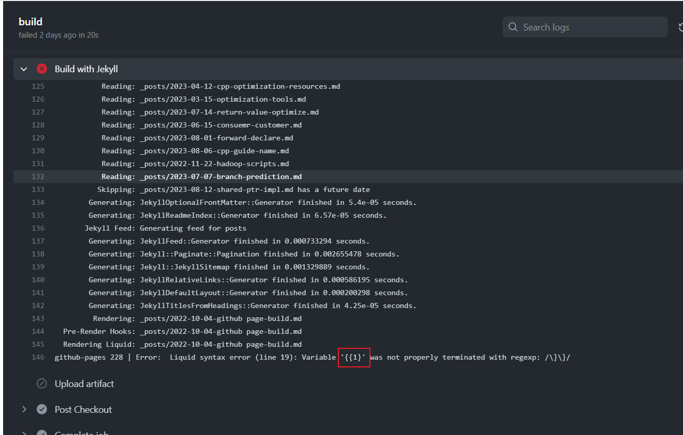This screenshot has width=683, height=435.
Task: Click the 'Pre-Render Hooks' log line
Action: (182, 331)
